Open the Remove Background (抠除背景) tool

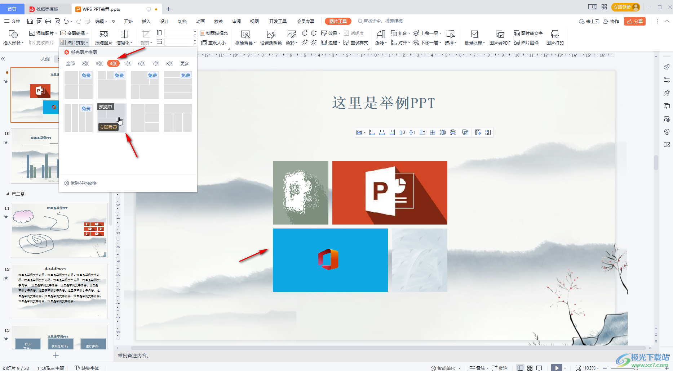[x=245, y=38]
